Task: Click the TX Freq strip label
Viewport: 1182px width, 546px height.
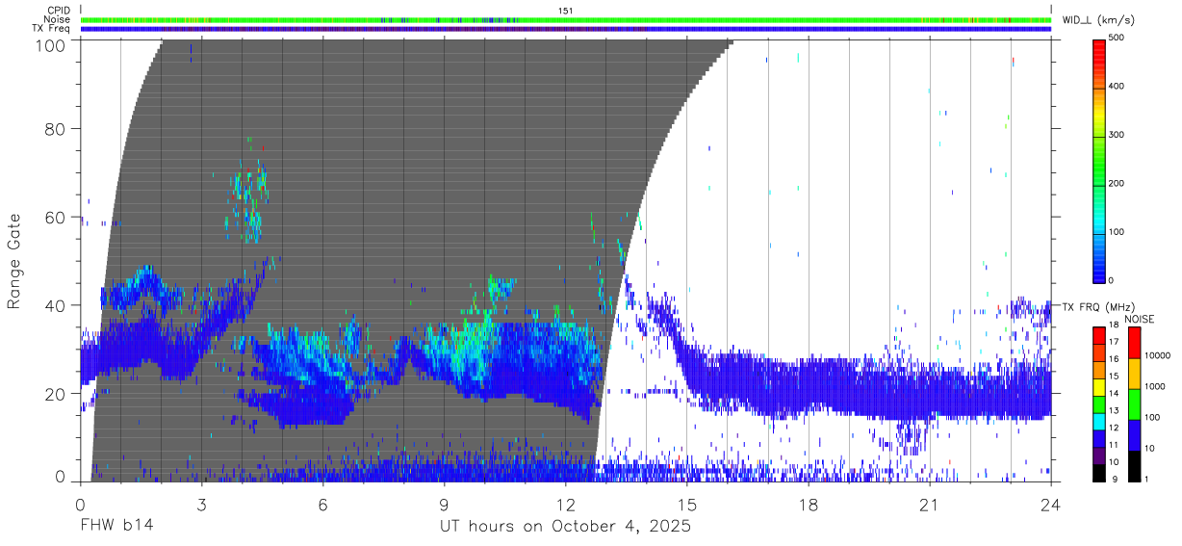Action: [53, 29]
